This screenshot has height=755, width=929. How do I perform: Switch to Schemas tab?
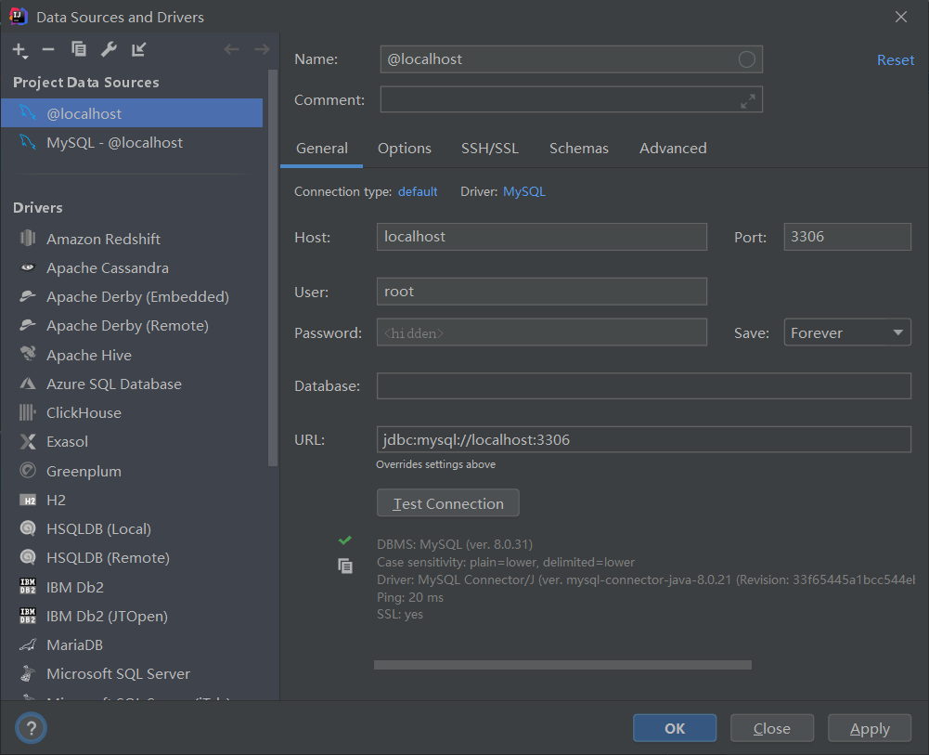pos(579,149)
